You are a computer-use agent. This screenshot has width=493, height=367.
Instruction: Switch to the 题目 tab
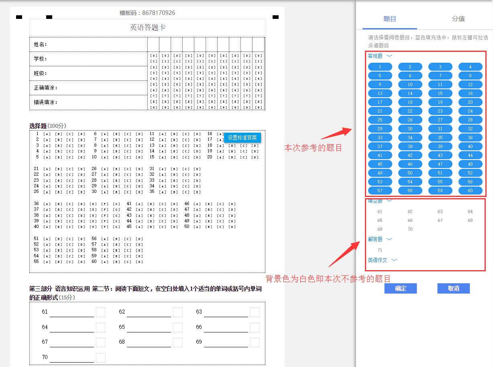pyautogui.click(x=389, y=19)
